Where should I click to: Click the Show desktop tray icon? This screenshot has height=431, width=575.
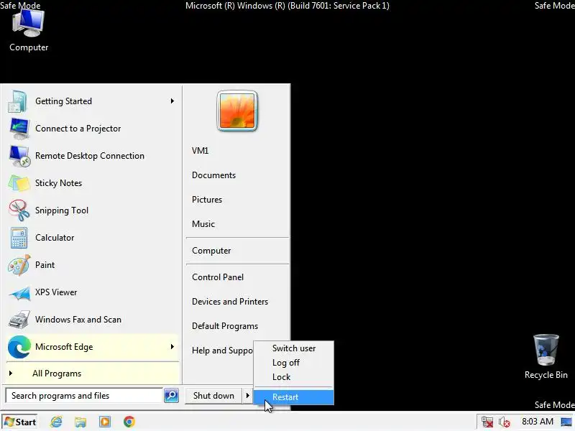566,422
